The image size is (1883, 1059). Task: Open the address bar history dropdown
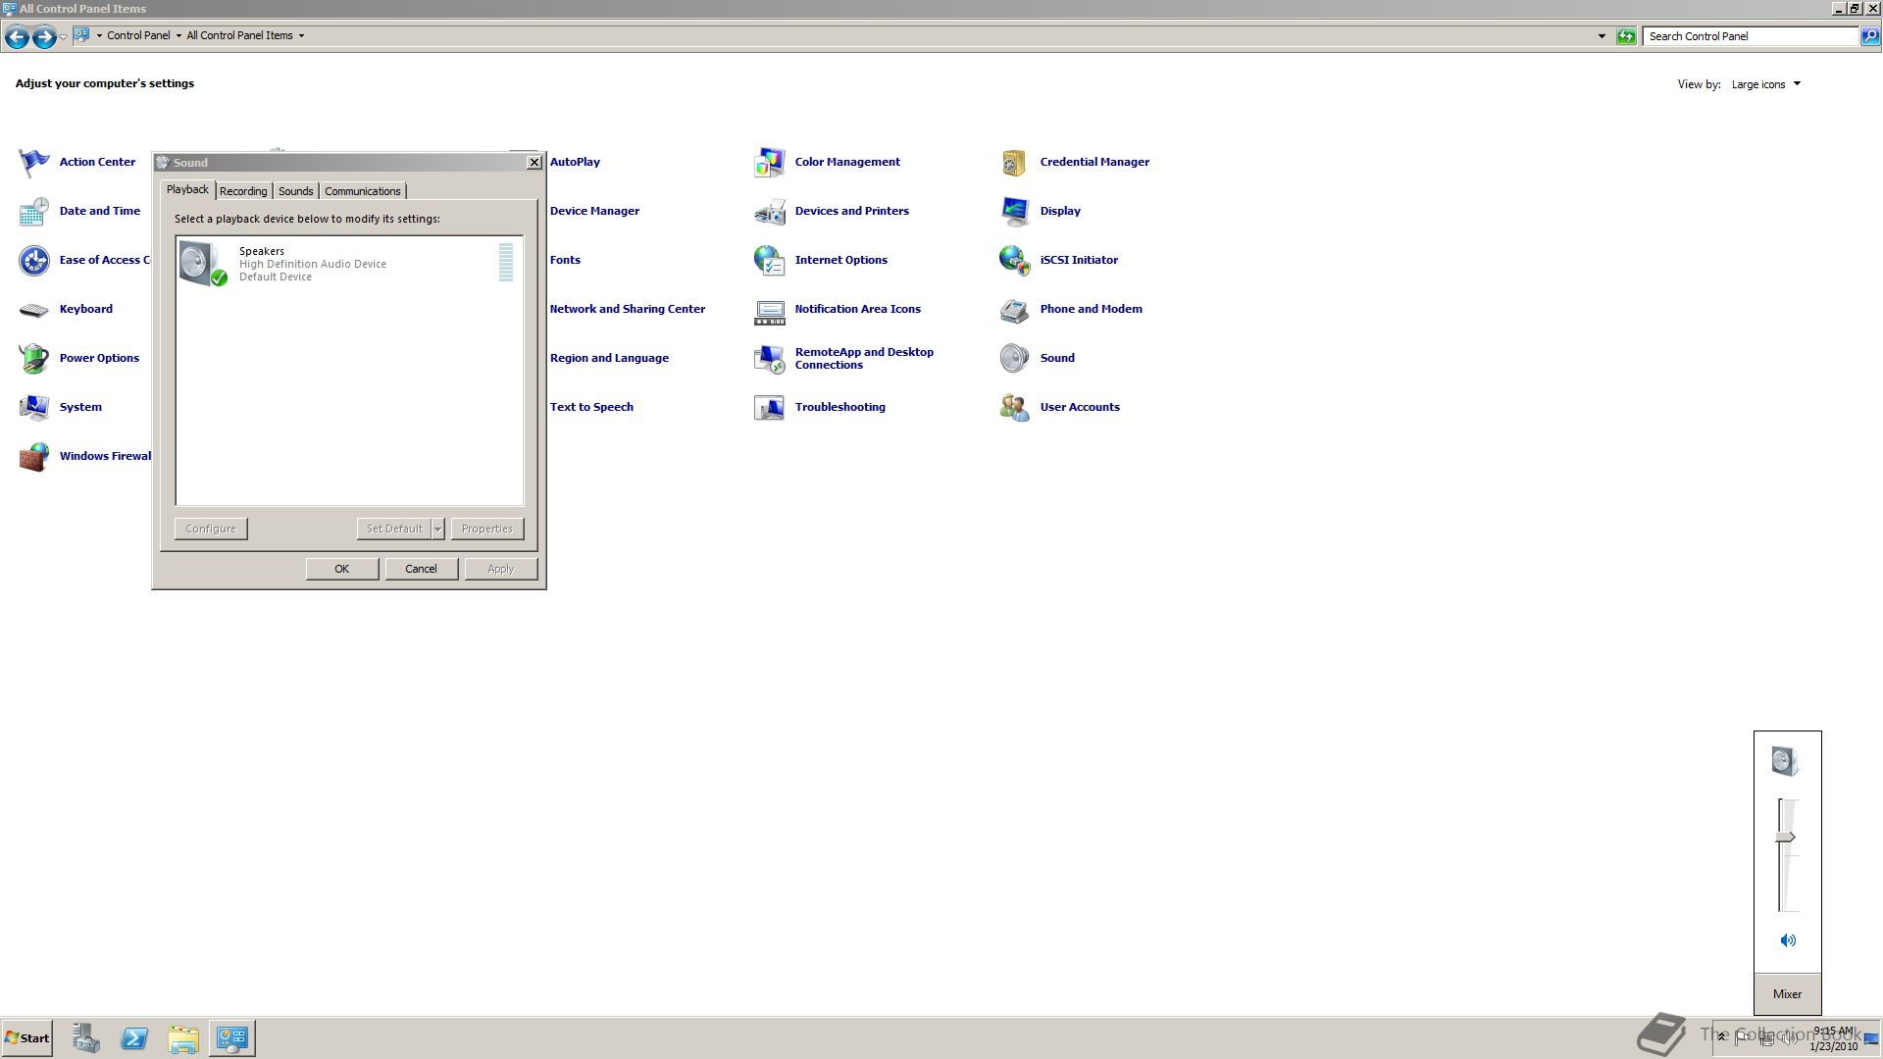pyautogui.click(x=1602, y=36)
